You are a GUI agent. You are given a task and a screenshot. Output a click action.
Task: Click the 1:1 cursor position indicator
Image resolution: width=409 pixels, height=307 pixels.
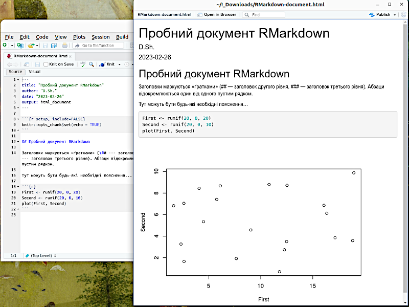point(13,255)
